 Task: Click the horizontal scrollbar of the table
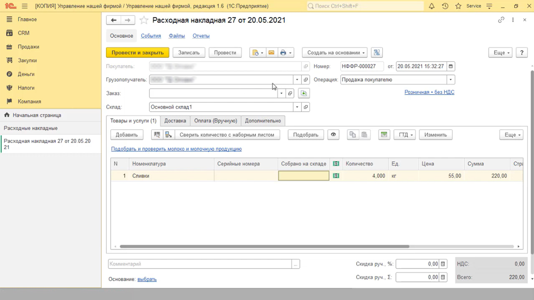tap(264, 246)
